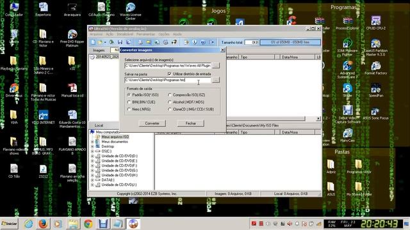Click the speaker volume icon in system tray

(290, 224)
